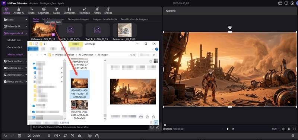
Task: Click the open folder icon beside output path
Action: pos(152,127)
